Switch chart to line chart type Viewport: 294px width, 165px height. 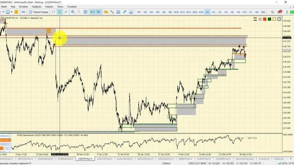[66, 12]
